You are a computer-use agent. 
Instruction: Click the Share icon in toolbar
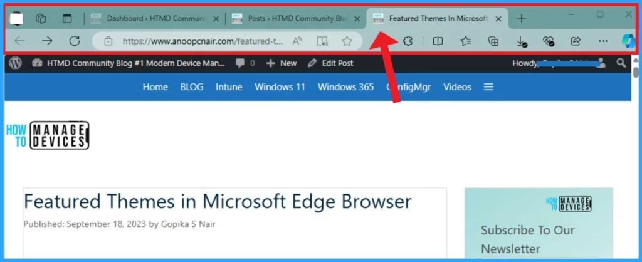click(x=576, y=41)
